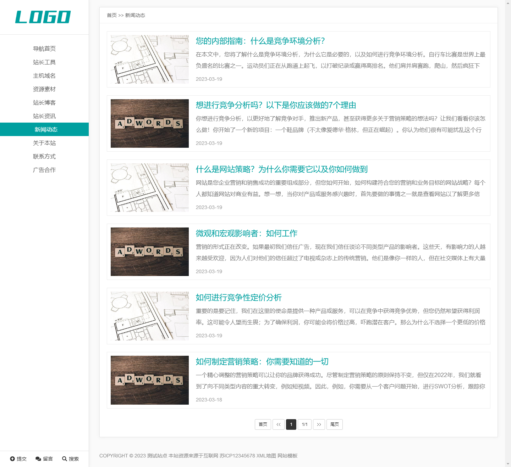The width and height of the screenshot is (511, 467).
Task: Open article 微观和宏观影响者：如何工作
Action: point(247,233)
